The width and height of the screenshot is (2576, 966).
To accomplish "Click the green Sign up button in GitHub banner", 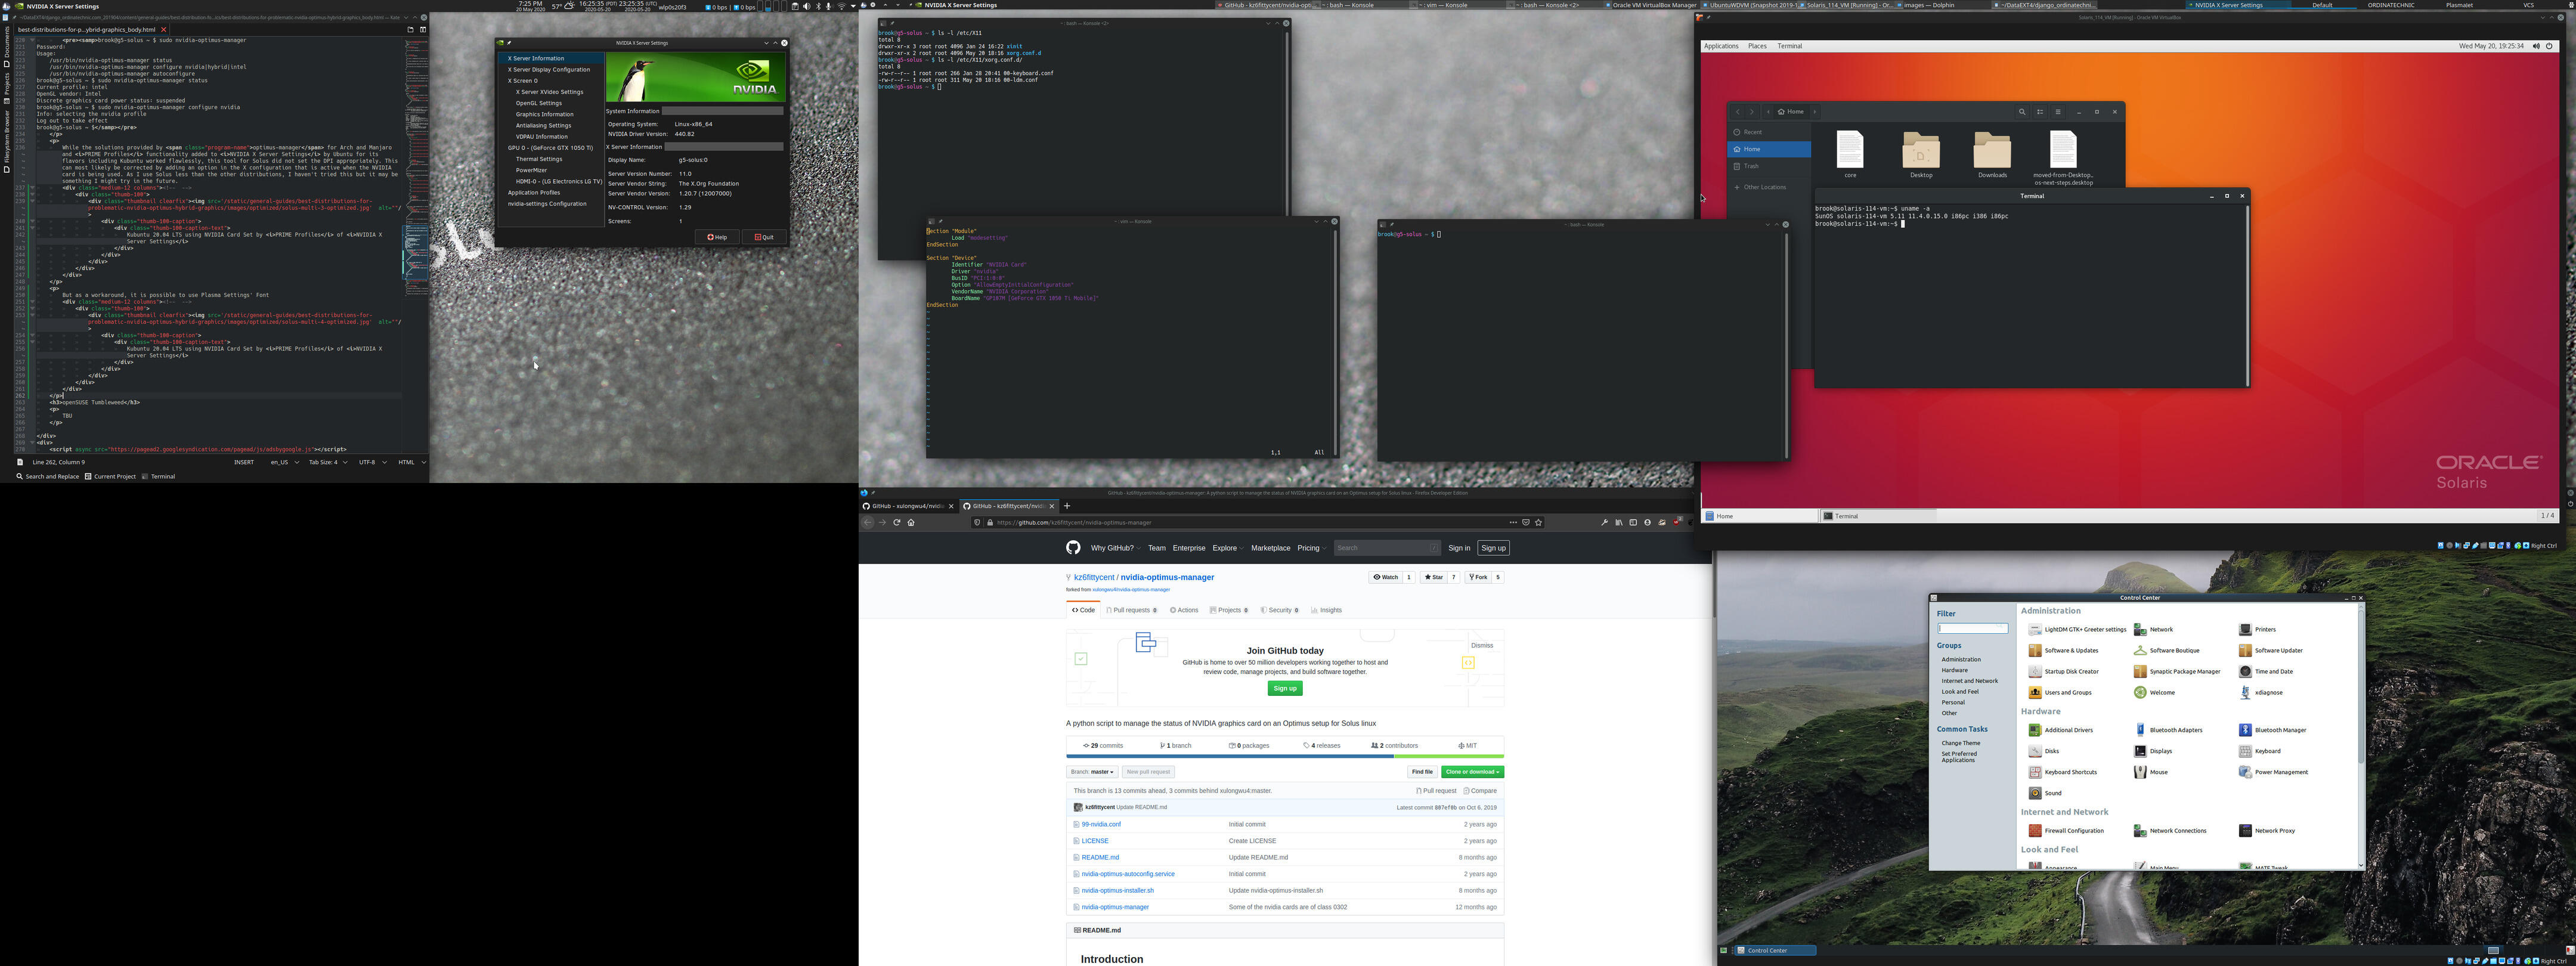I will (x=1285, y=688).
